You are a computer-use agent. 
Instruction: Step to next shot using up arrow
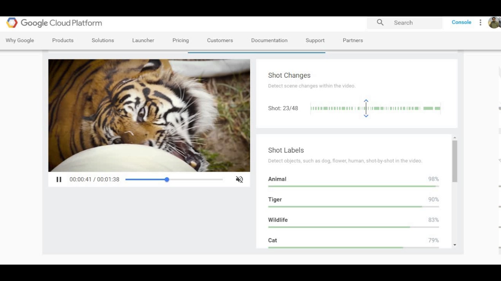(366, 101)
